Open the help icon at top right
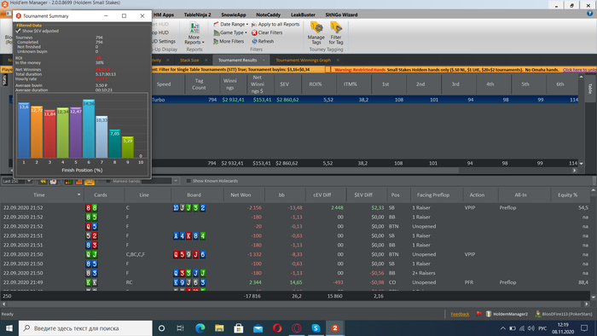Image resolution: width=597 pixels, height=336 pixels. coord(590,14)
